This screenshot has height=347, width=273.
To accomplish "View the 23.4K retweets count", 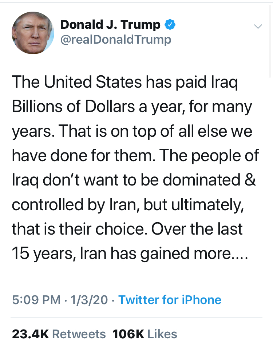I will click(x=30, y=334).
